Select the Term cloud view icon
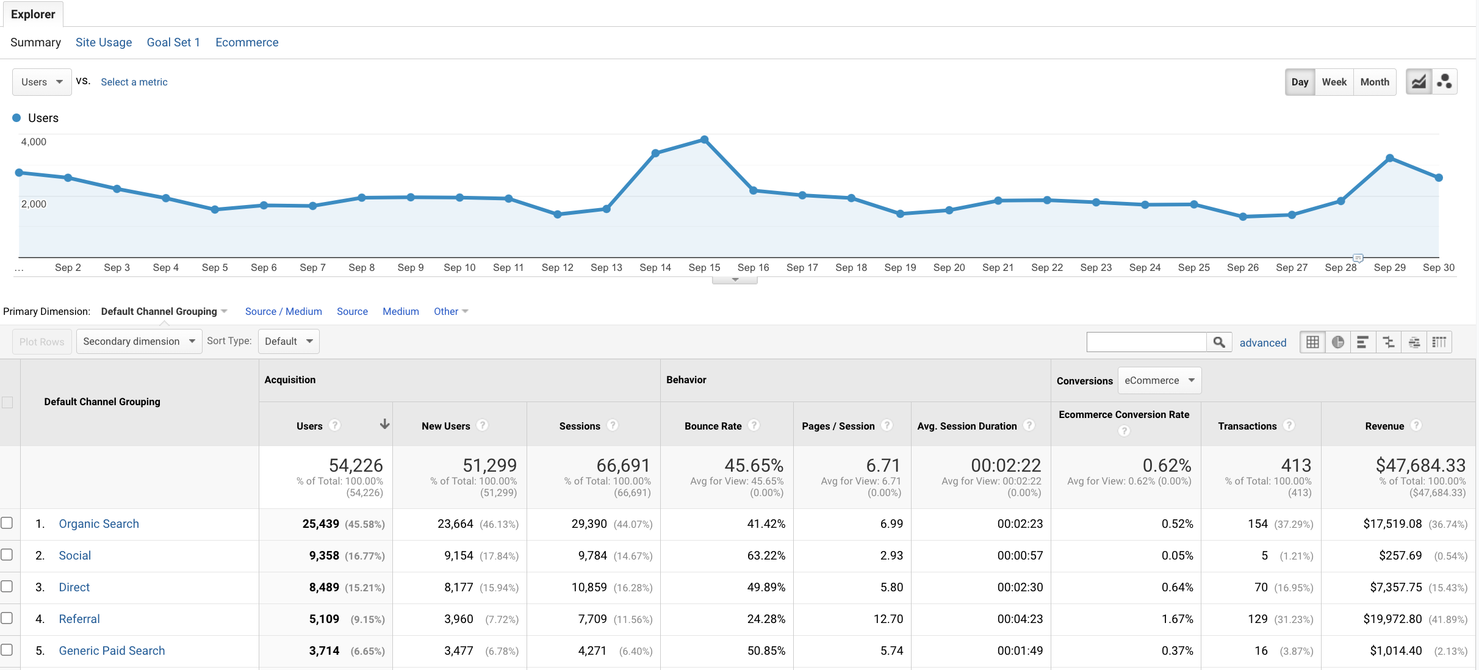This screenshot has height=670, width=1479. pyautogui.click(x=1414, y=342)
